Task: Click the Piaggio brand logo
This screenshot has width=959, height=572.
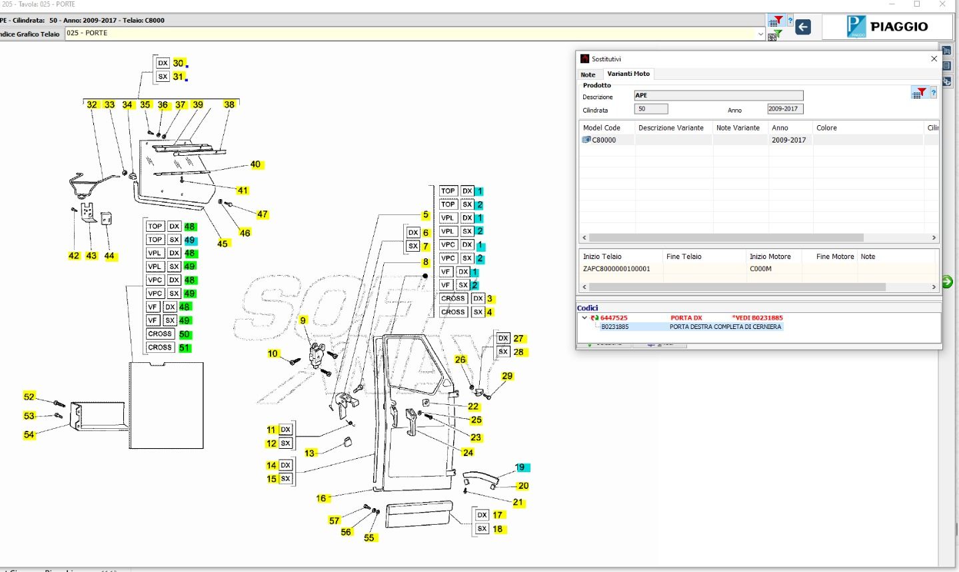Action: click(887, 27)
